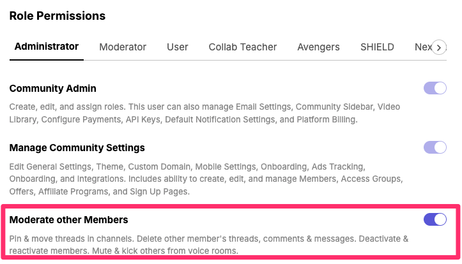The image size is (462, 264).
Task: Switch to the Avengers role tab
Action: pos(318,47)
